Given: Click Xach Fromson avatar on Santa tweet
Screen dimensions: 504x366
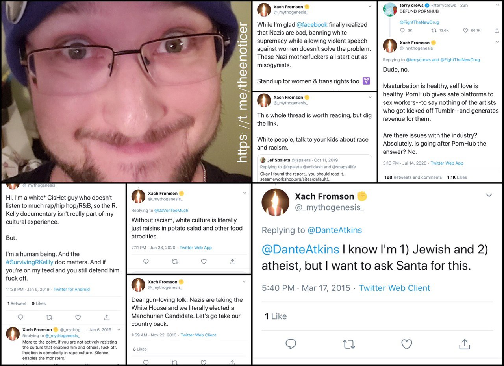Looking at the screenshot, I should click(x=275, y=202).
